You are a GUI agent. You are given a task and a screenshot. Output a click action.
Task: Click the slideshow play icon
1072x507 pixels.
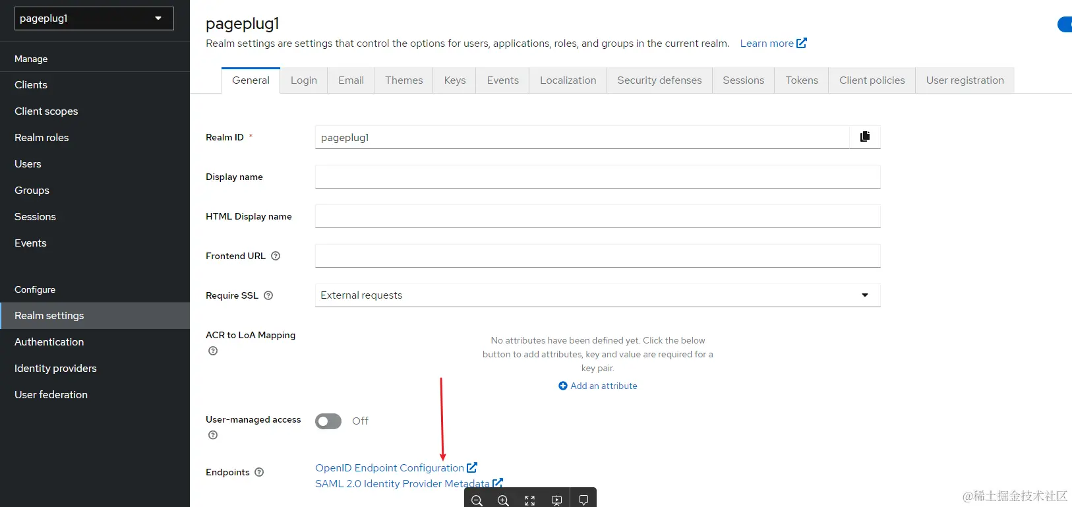click(556, 500)
